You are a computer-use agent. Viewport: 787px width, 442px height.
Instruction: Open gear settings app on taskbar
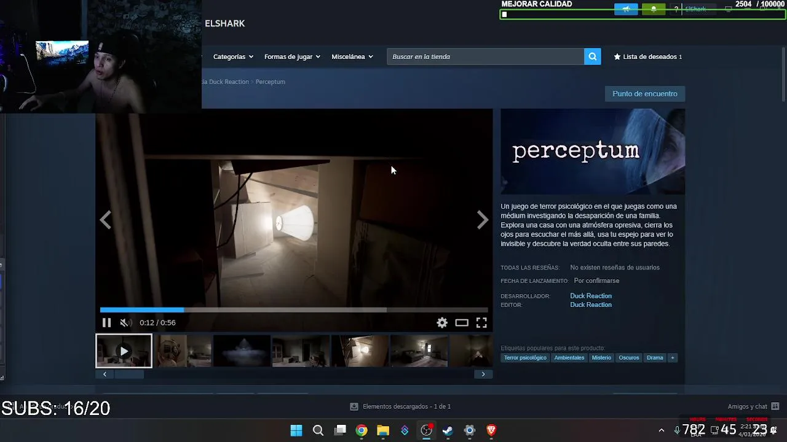(x=470, y=430)
